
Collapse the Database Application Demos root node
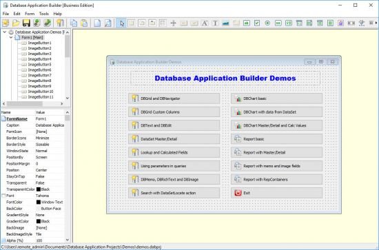pyautogui.click(x=5, y=32)
